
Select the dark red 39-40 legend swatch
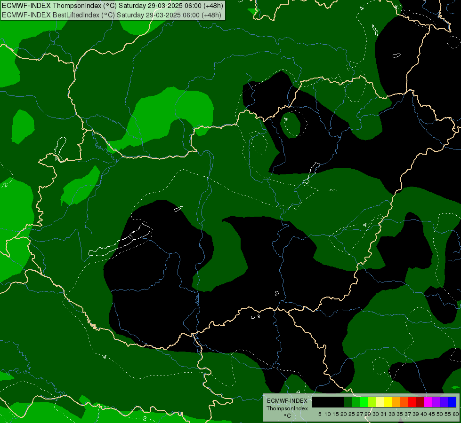420,402
